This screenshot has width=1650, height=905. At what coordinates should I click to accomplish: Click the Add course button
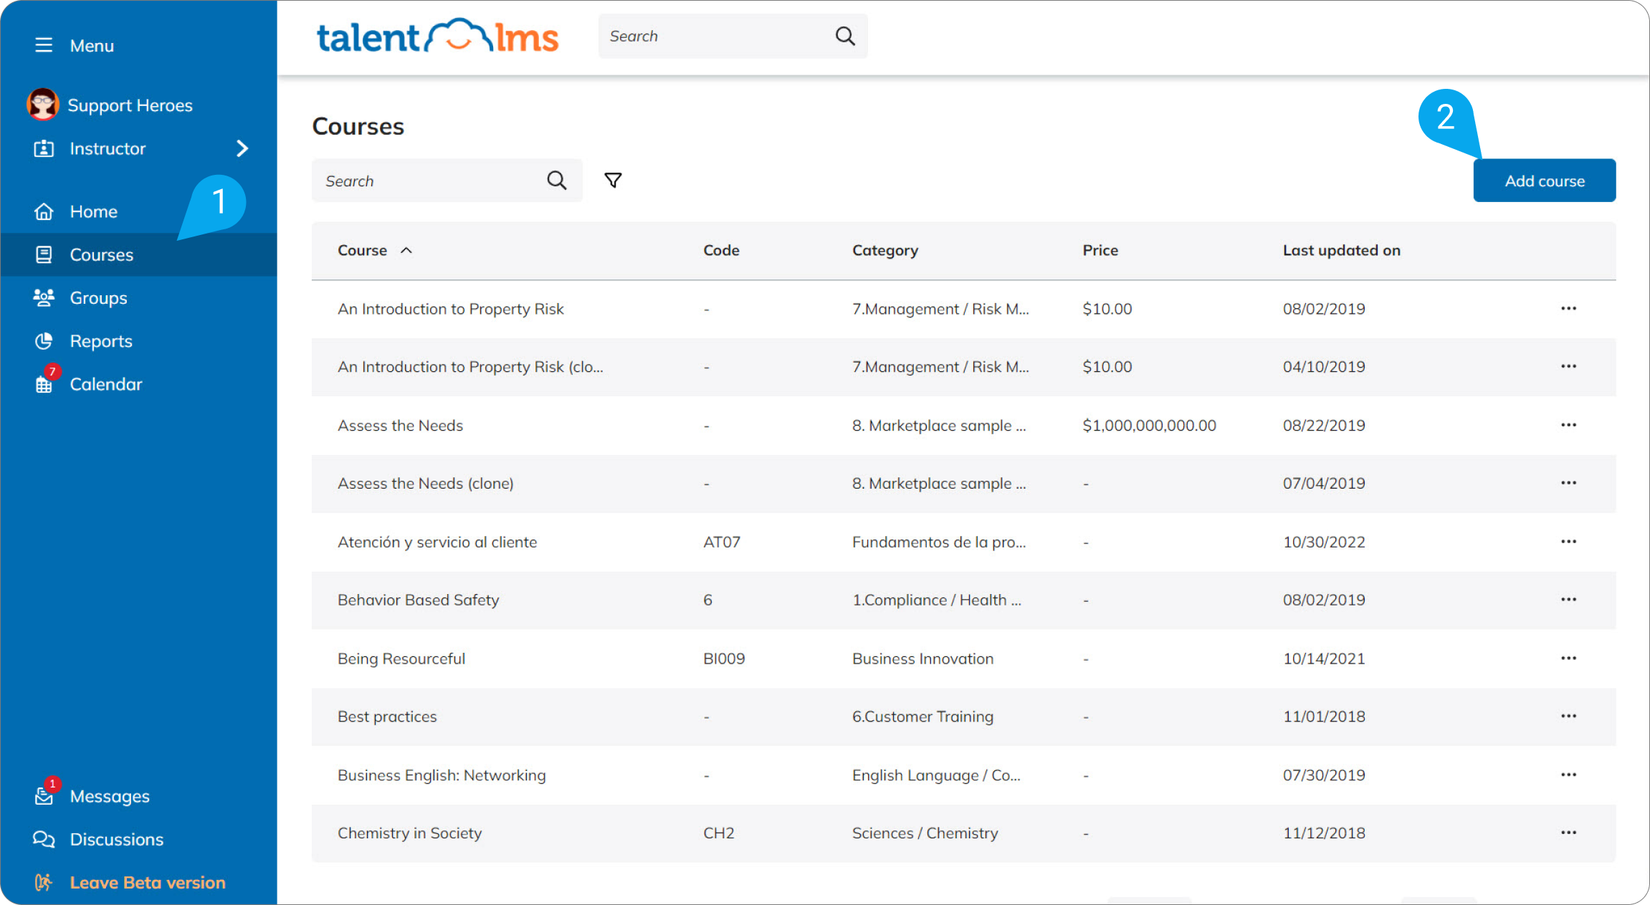point(1544,181)
